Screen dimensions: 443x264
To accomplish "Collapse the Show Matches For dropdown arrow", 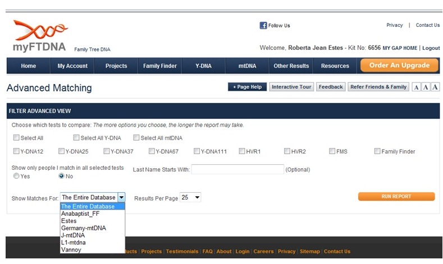I will (x=121, y=197).
